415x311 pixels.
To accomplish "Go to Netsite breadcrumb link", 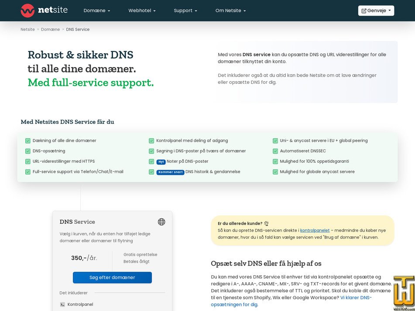I will coord(27,29).
